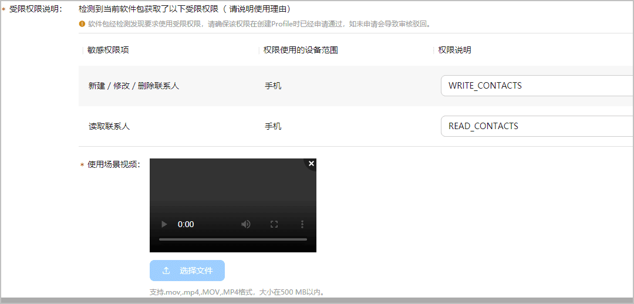The width and height of the screenshot is (634, 304).
Task: Click the video time 0:00 display
Action: click(186, 224)
